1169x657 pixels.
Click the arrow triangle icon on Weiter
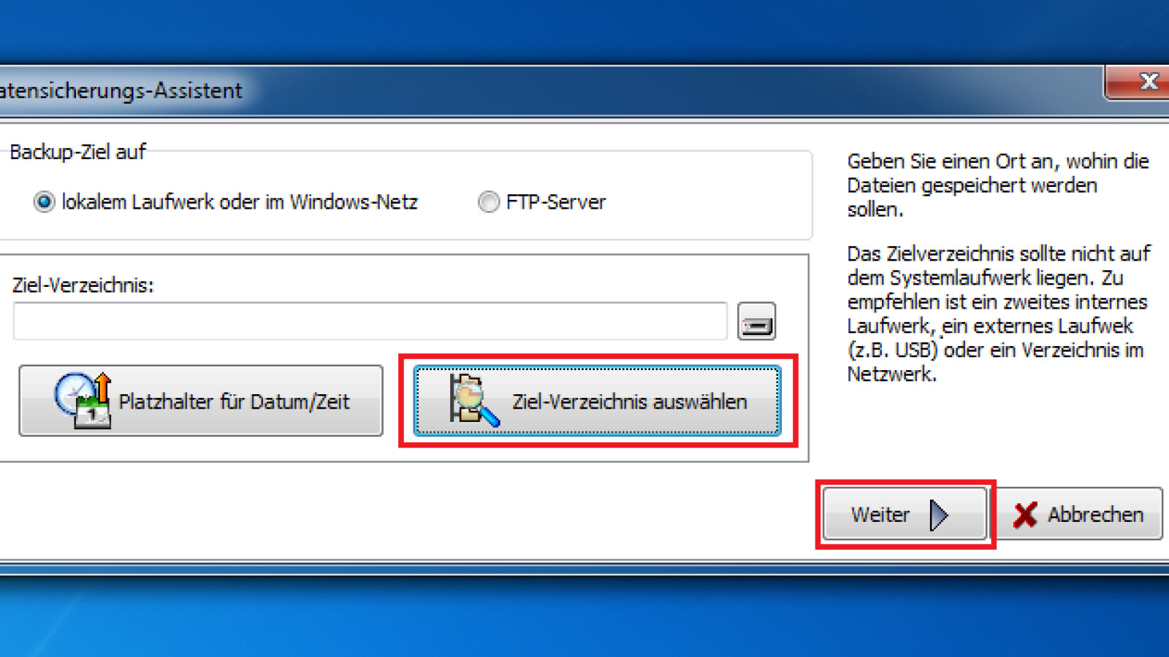[939, 515]
